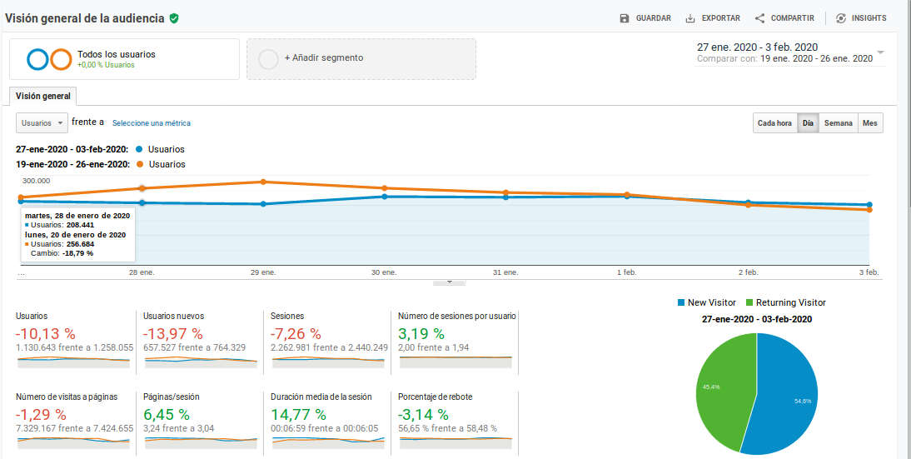Viewport: 911px width, 459px height.
Task: Open the Visión general tab
Action: tap(43, 96)
